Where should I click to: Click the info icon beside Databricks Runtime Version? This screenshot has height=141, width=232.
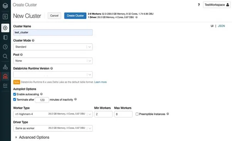click(52, 68)
